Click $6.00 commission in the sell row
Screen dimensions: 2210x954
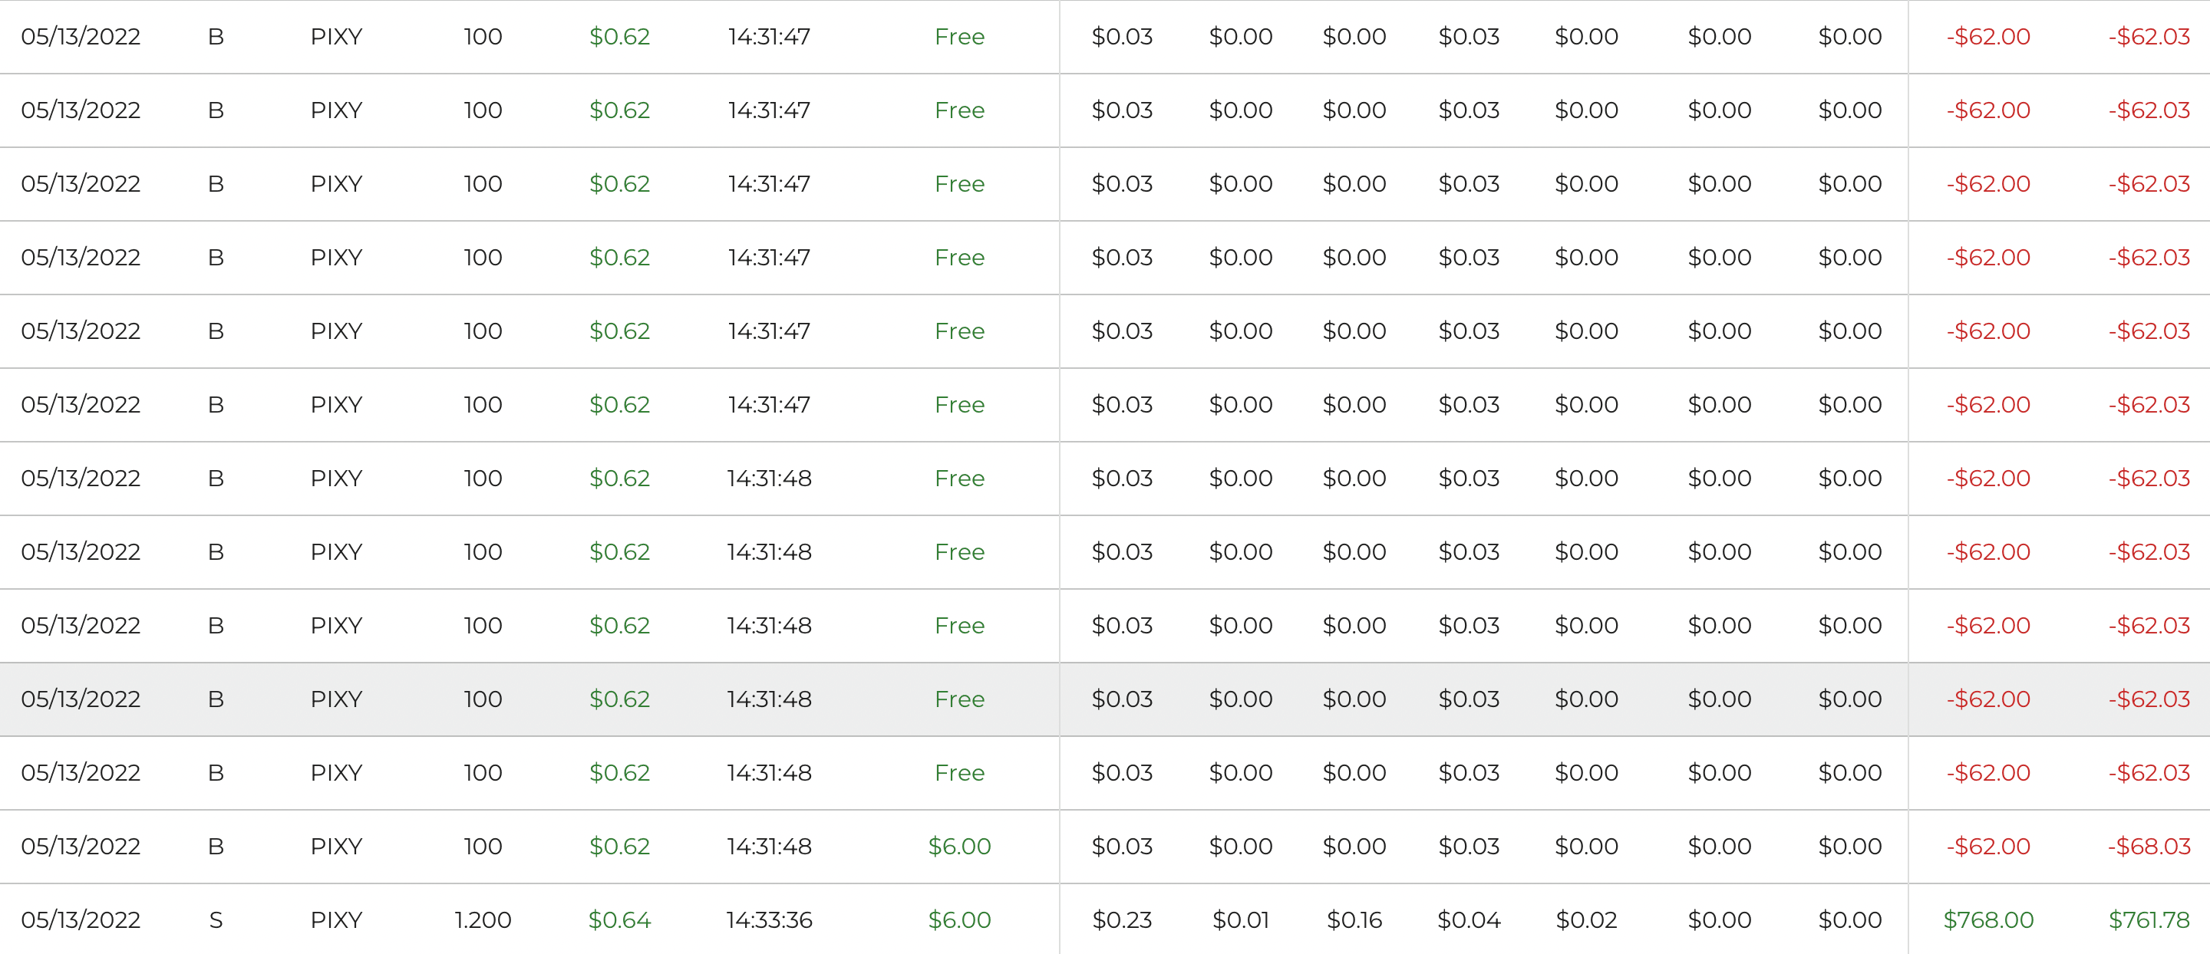(x=959, y=919)
